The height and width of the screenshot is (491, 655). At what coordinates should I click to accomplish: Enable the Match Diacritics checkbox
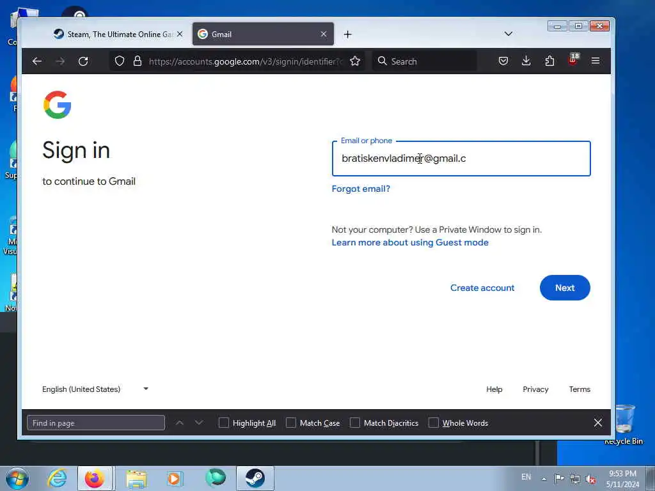click(x=354, y=423)
